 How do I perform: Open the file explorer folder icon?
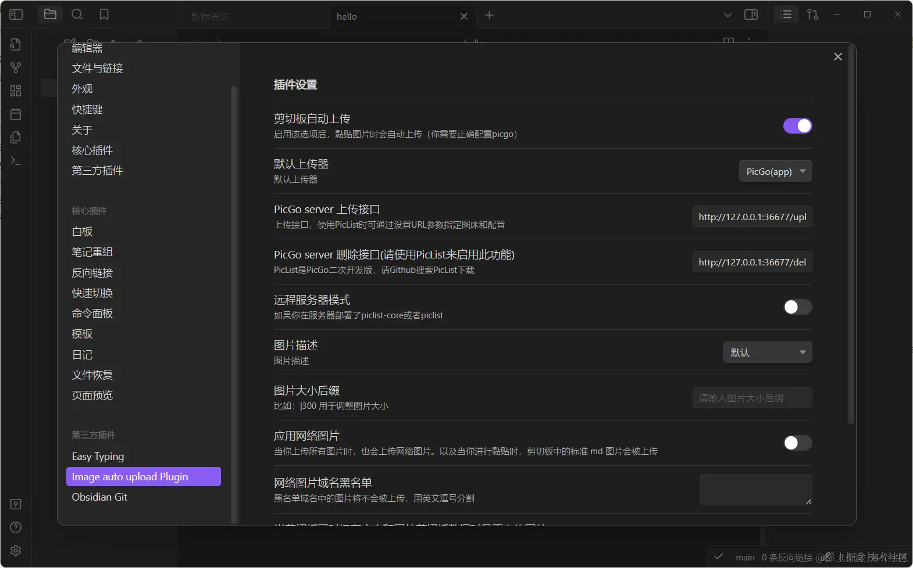click(x=51, y=15)
